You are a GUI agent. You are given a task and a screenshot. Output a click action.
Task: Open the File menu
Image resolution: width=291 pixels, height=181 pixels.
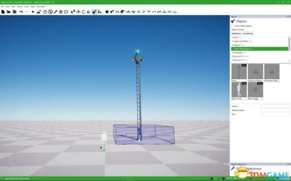pyautogui.click(x=2, y=6)
